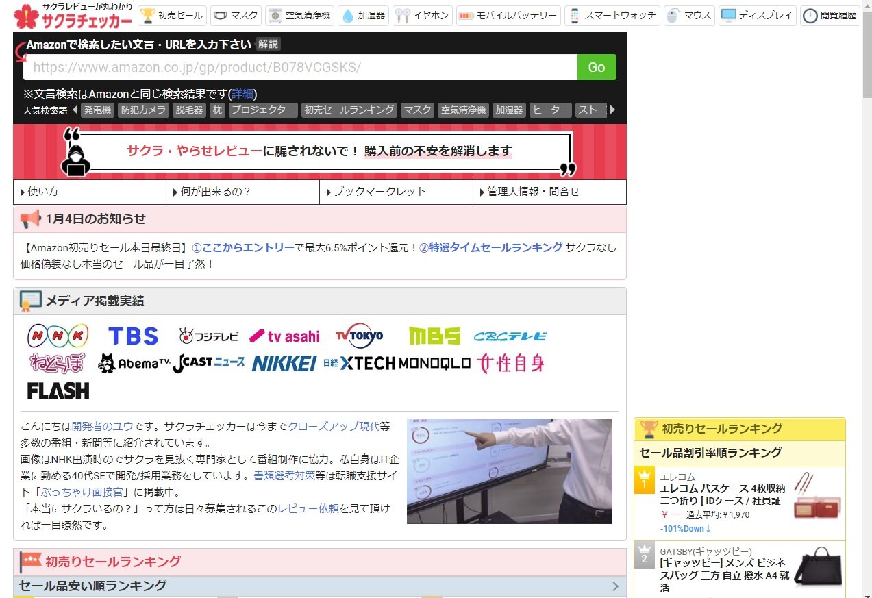Viewport: 872px width, 598px height.
Task: Select the 脱毛器 popular search tag
Action: click(189, 110)
